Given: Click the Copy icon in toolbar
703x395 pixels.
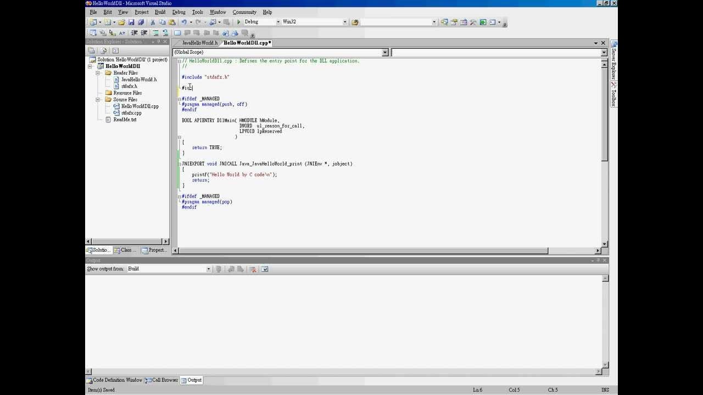Looking at the screenshot, I should pyautogui.click(x=162, y=22).
